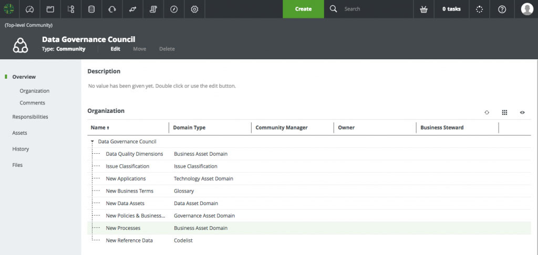Open the compass icon in top bar
The image size is (538, 255).
[x=174, y=9]
